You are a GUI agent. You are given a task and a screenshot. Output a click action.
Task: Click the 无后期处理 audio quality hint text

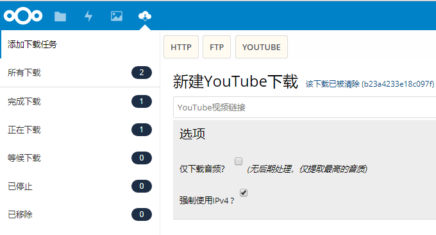[307, 169]
